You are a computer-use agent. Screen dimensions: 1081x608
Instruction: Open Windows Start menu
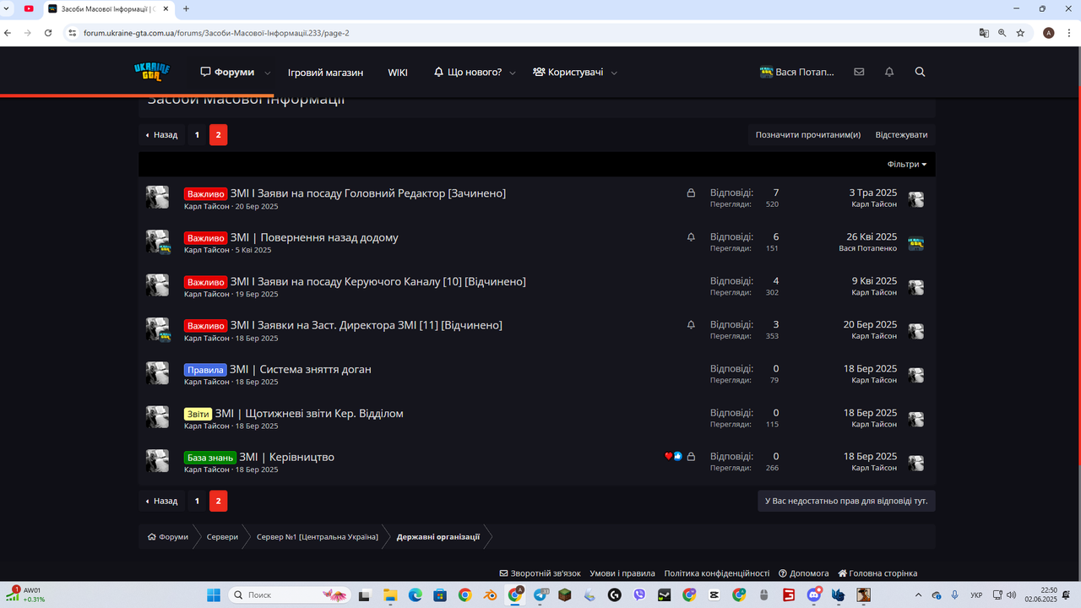point(214,595)
